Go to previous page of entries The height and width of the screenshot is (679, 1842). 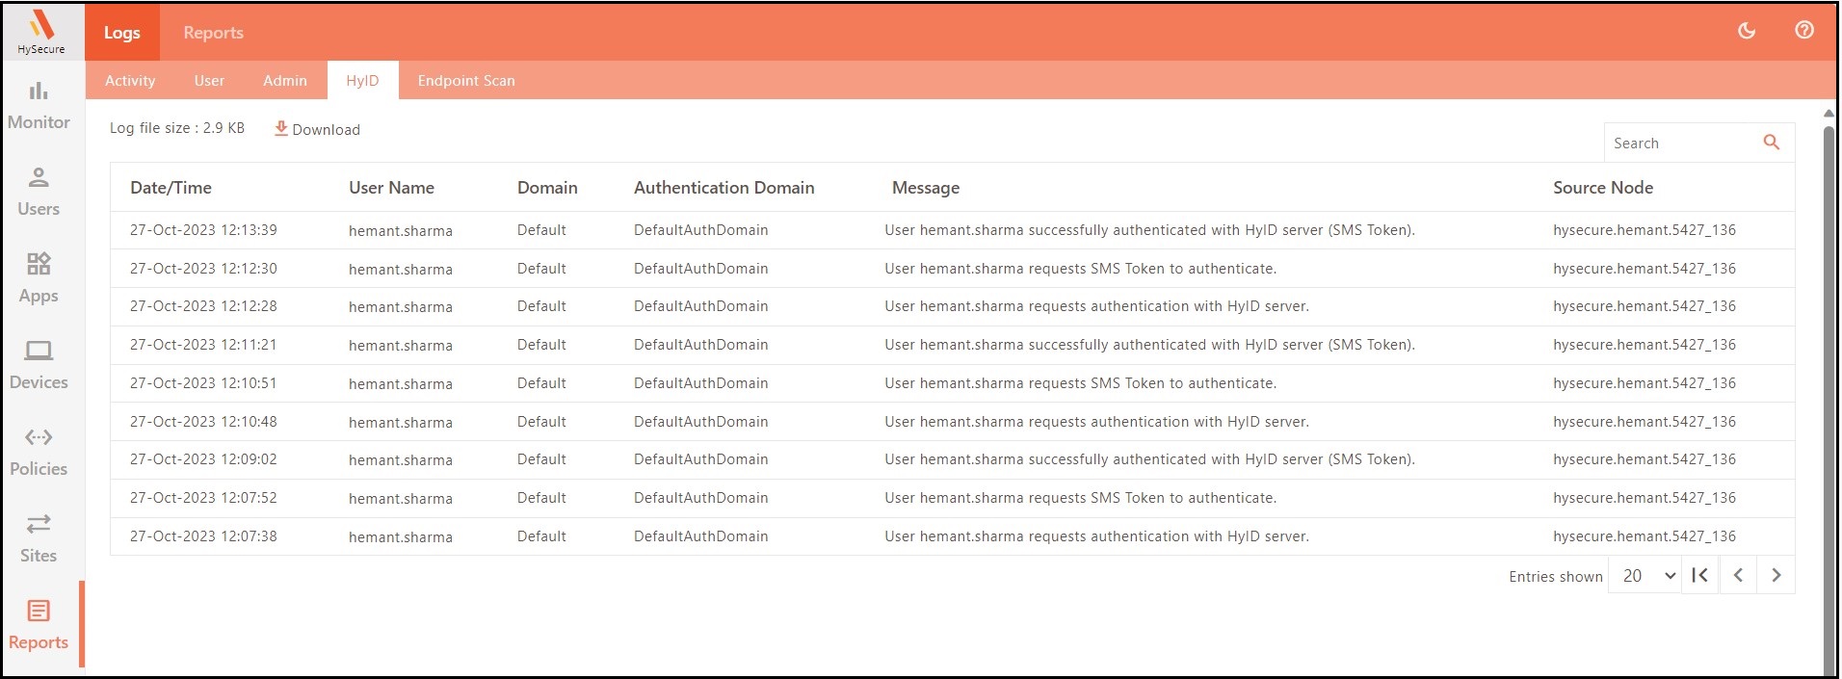pos(1738,575)
